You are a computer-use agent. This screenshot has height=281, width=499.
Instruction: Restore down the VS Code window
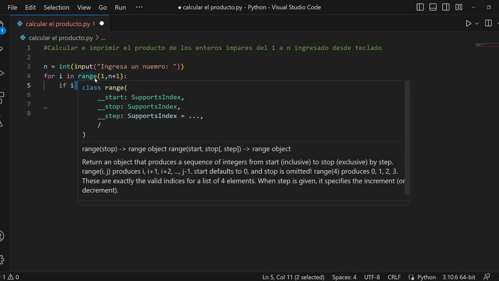488,7
